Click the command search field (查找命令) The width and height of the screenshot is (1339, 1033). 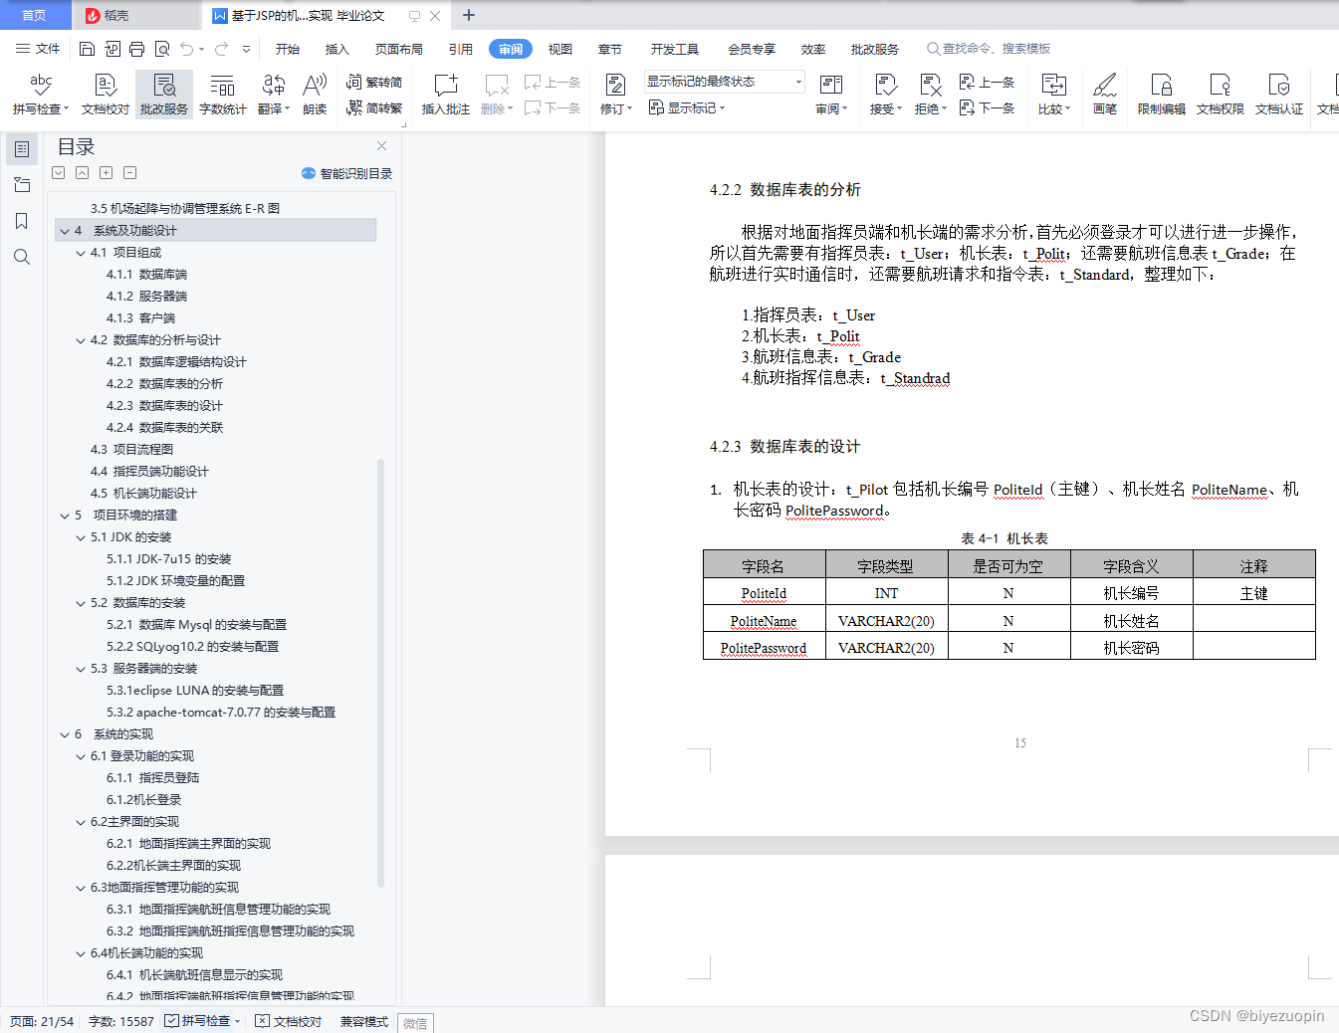pos(989,49)
